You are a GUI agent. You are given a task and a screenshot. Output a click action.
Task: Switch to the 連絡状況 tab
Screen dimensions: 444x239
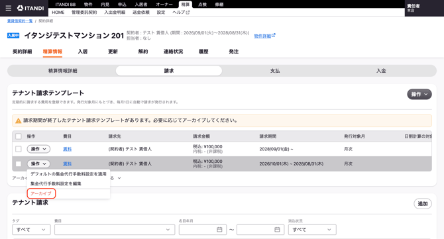coord(174,52)
